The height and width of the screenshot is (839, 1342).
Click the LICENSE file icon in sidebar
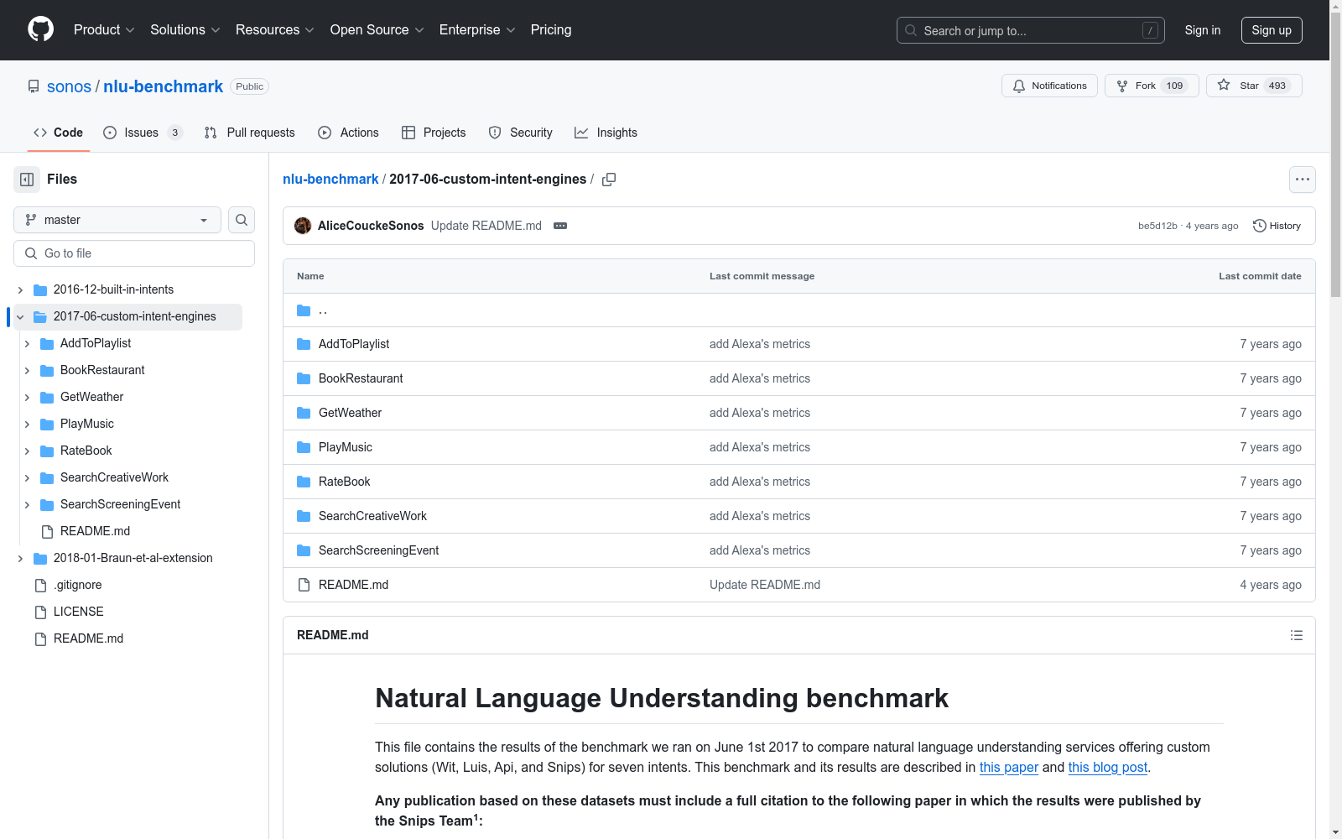click(40, 612)
